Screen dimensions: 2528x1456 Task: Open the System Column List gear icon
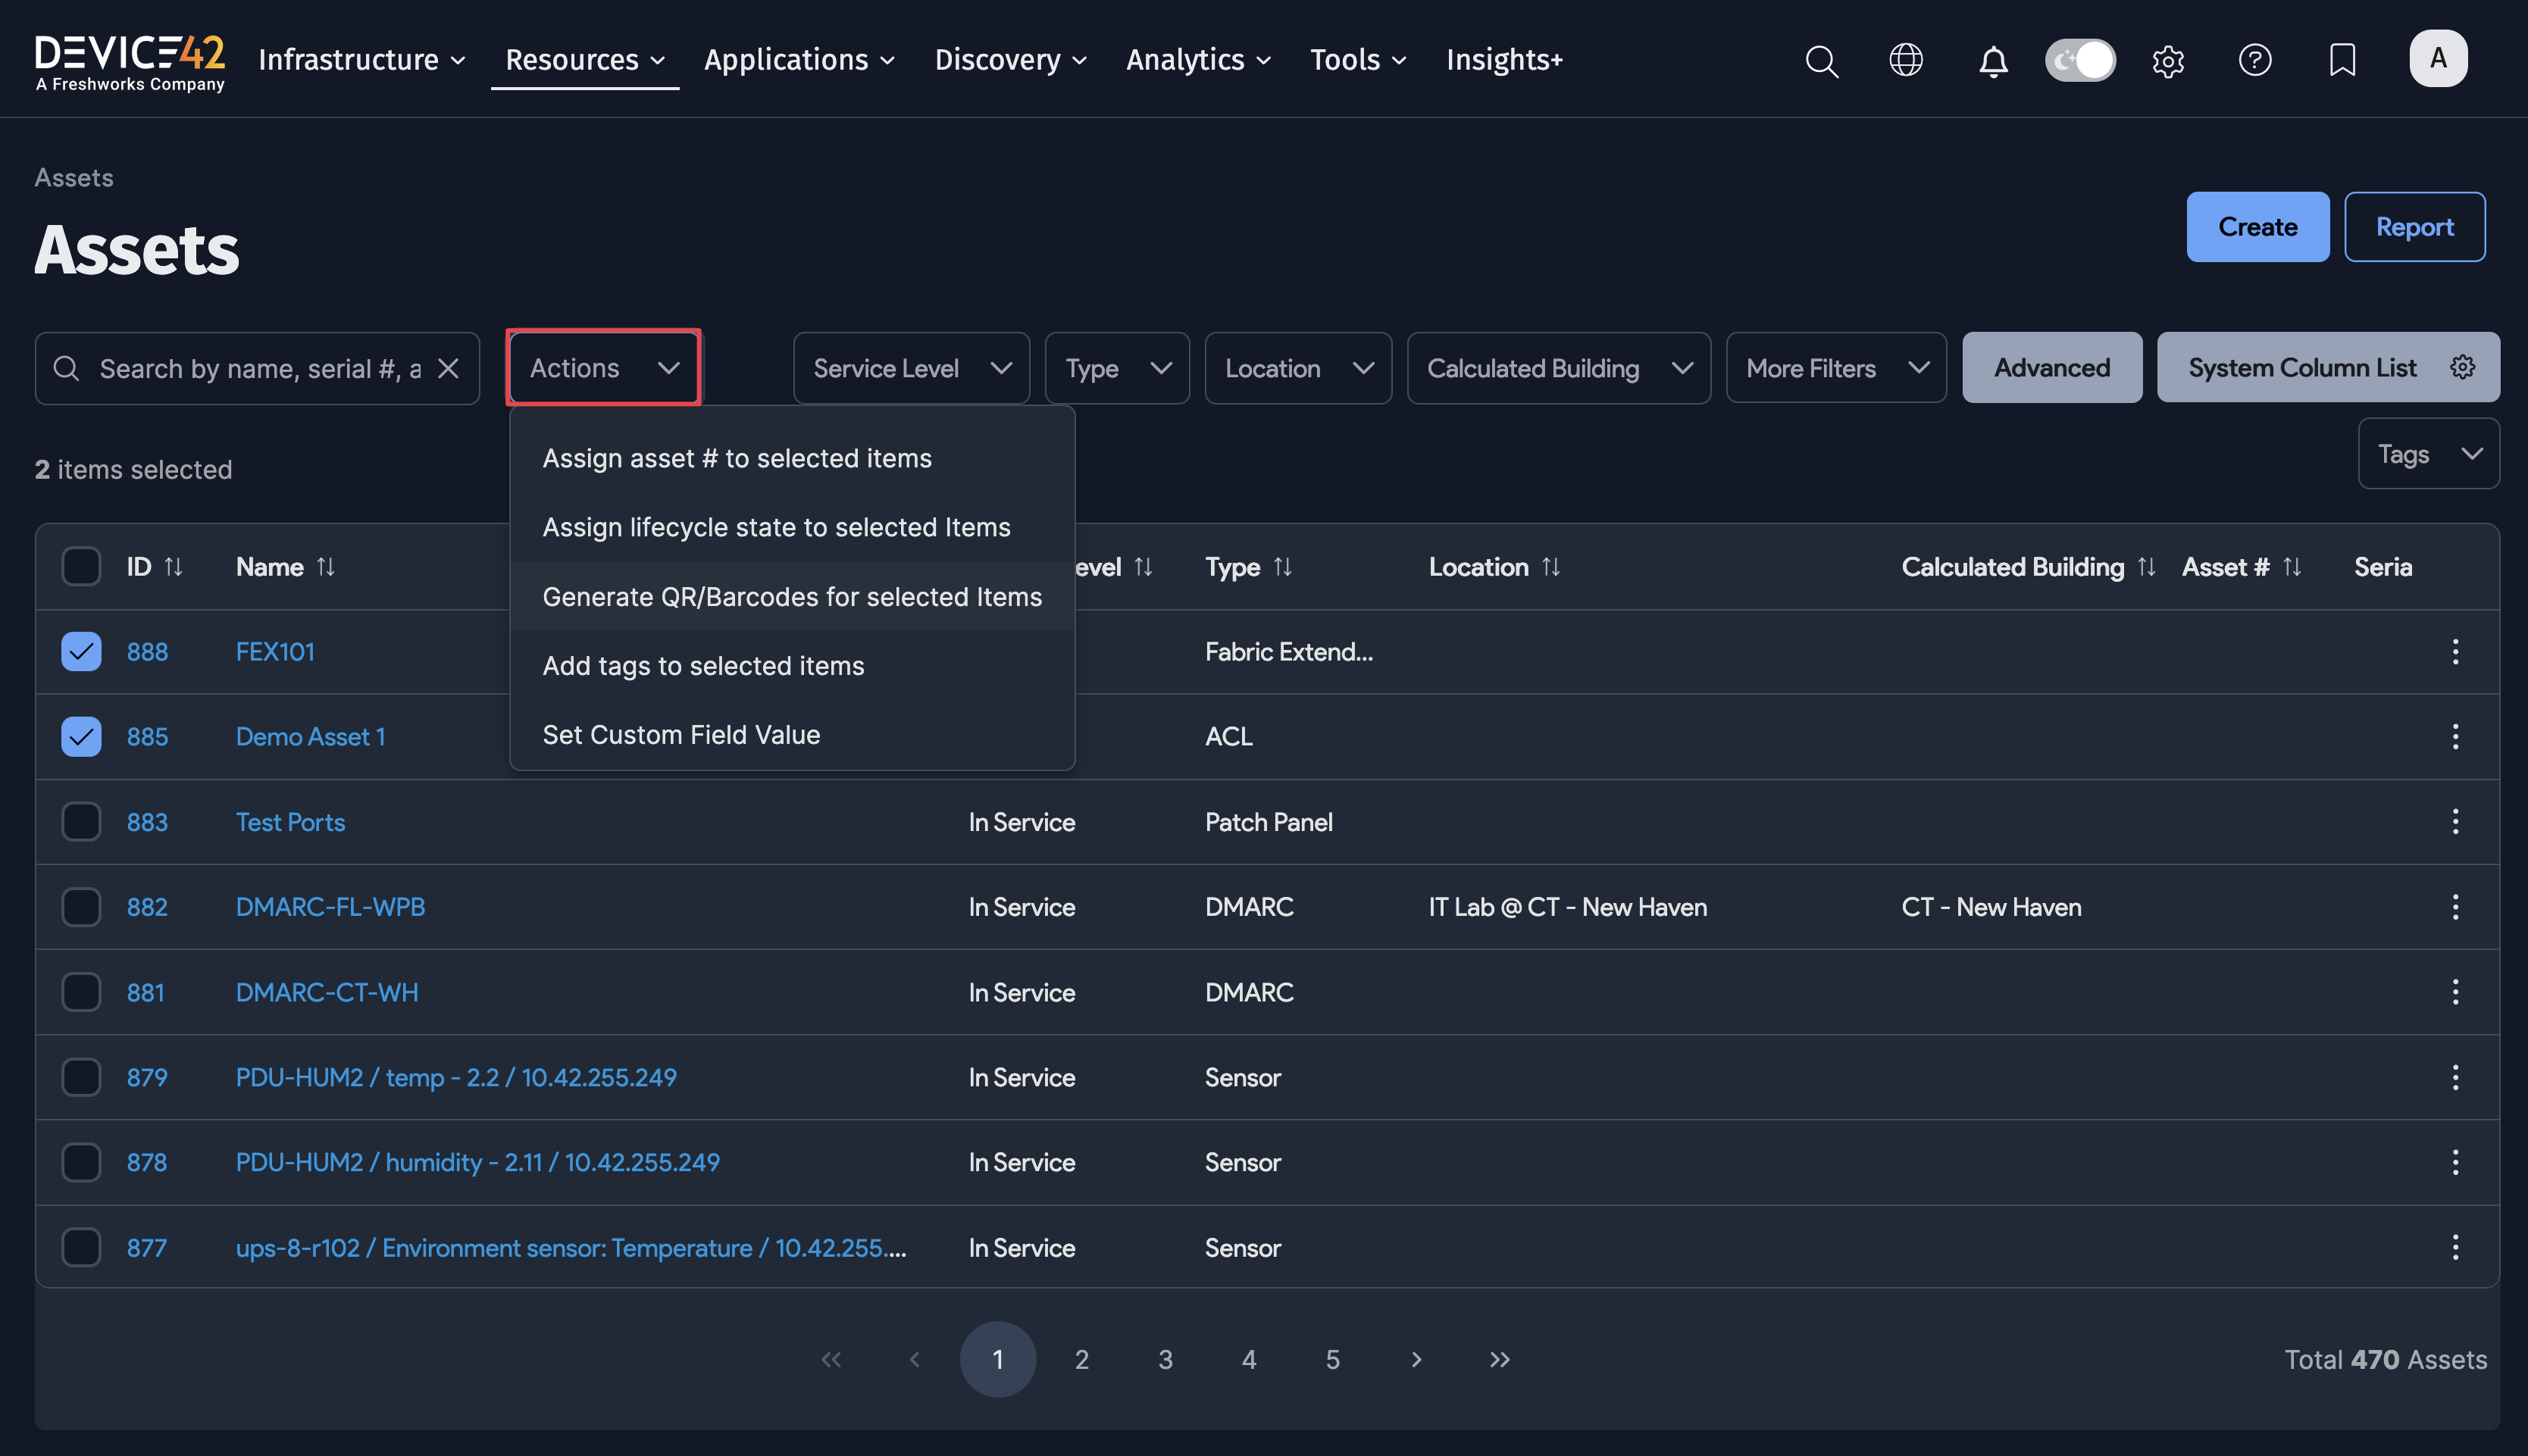coord(2462,367)
